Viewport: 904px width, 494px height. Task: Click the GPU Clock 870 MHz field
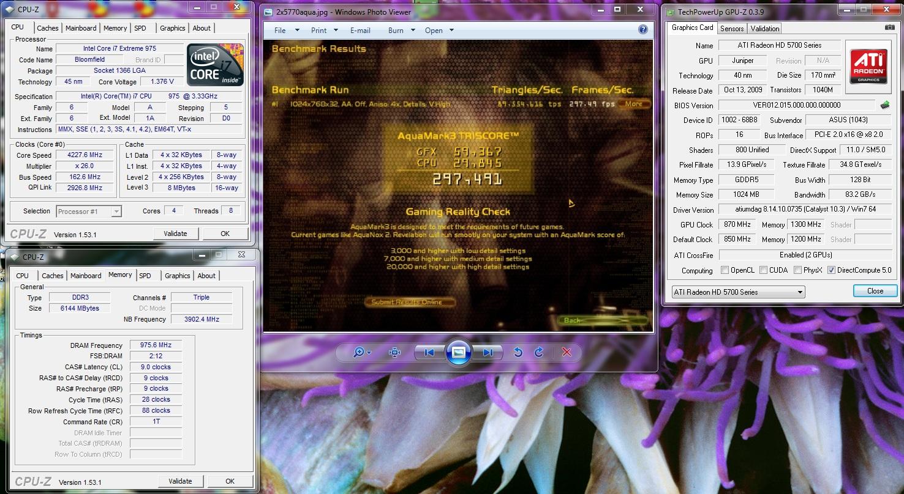737,224
